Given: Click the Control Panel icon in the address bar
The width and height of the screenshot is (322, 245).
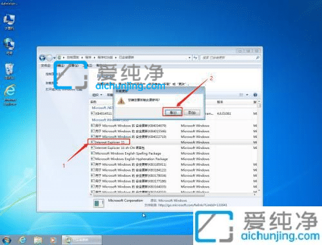Looking at the screenshot, I should pos(59,57).
